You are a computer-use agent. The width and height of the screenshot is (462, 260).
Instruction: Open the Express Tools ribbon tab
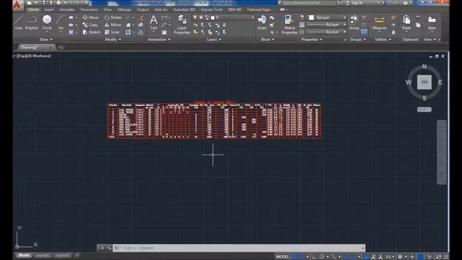(x=212, y=9)
